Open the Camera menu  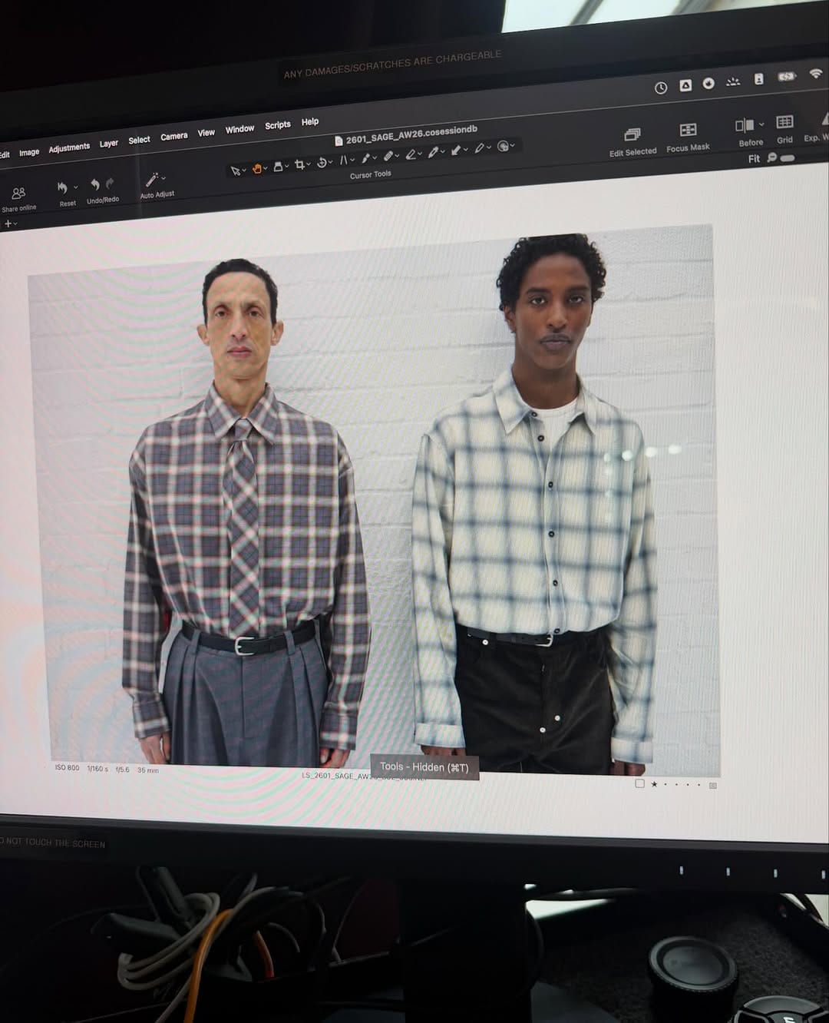(x=174, y=137)
